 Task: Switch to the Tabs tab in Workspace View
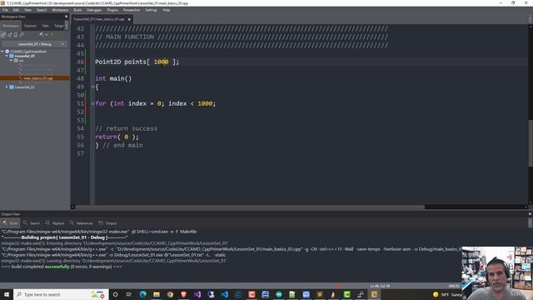45,26
